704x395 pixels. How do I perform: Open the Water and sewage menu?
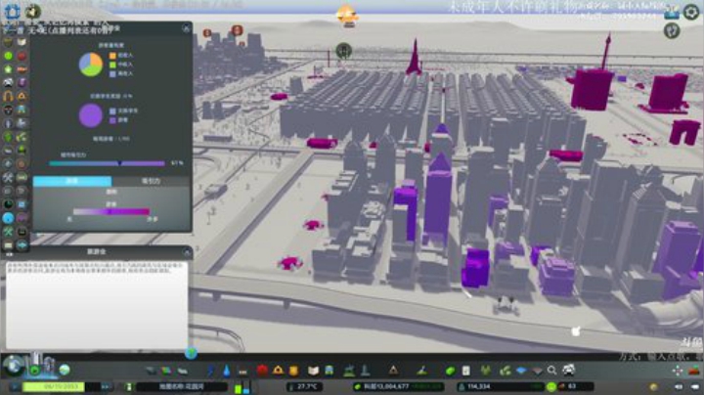226,371
